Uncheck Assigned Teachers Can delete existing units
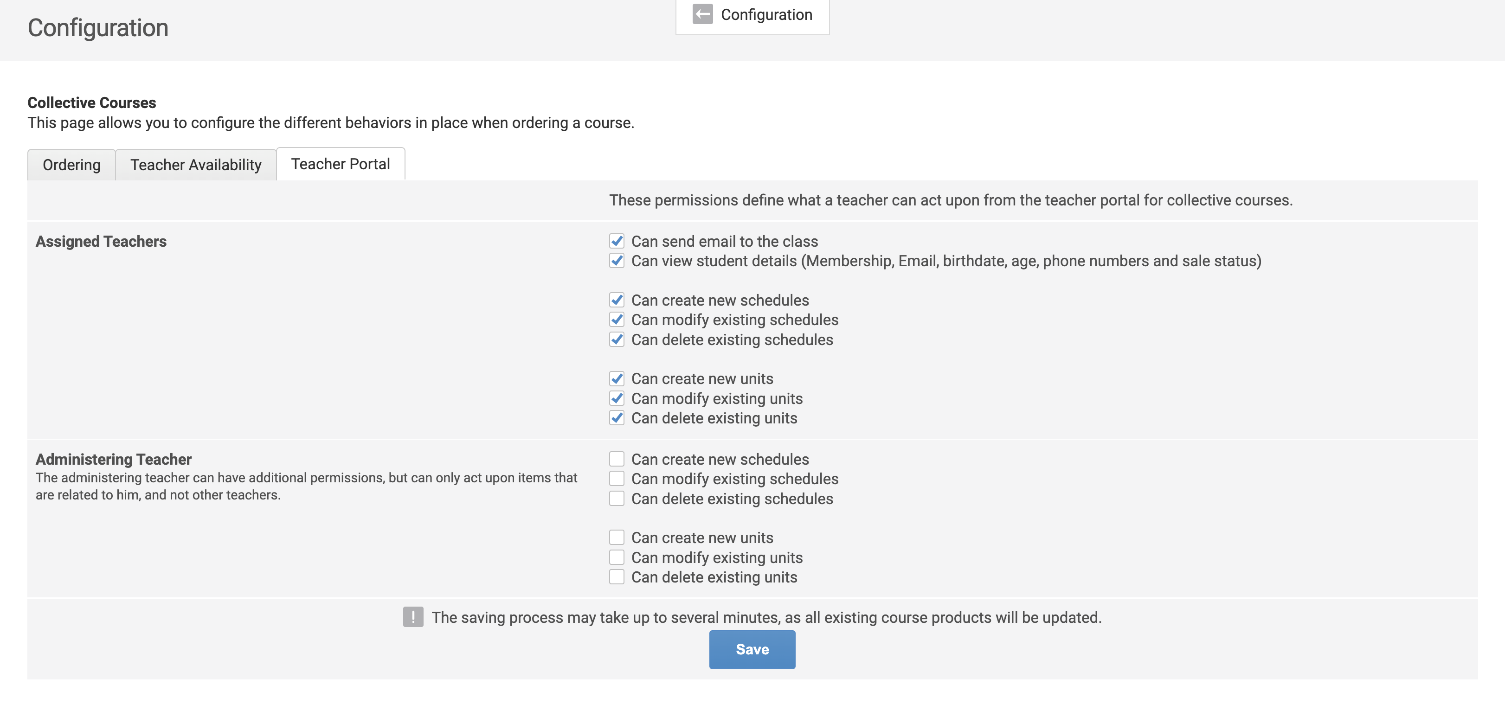The height and width of the screenshot is (704, 1505). pyautogui.click(x=617, y=418)
